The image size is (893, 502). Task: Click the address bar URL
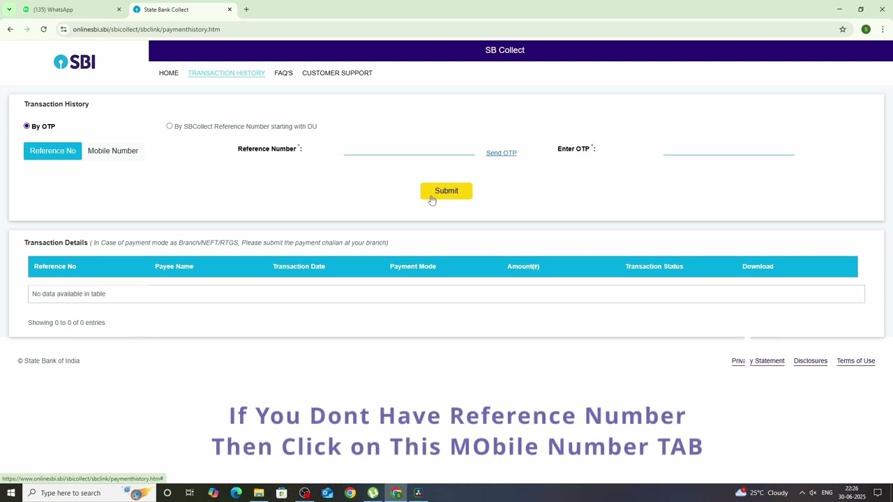[147, 29]
